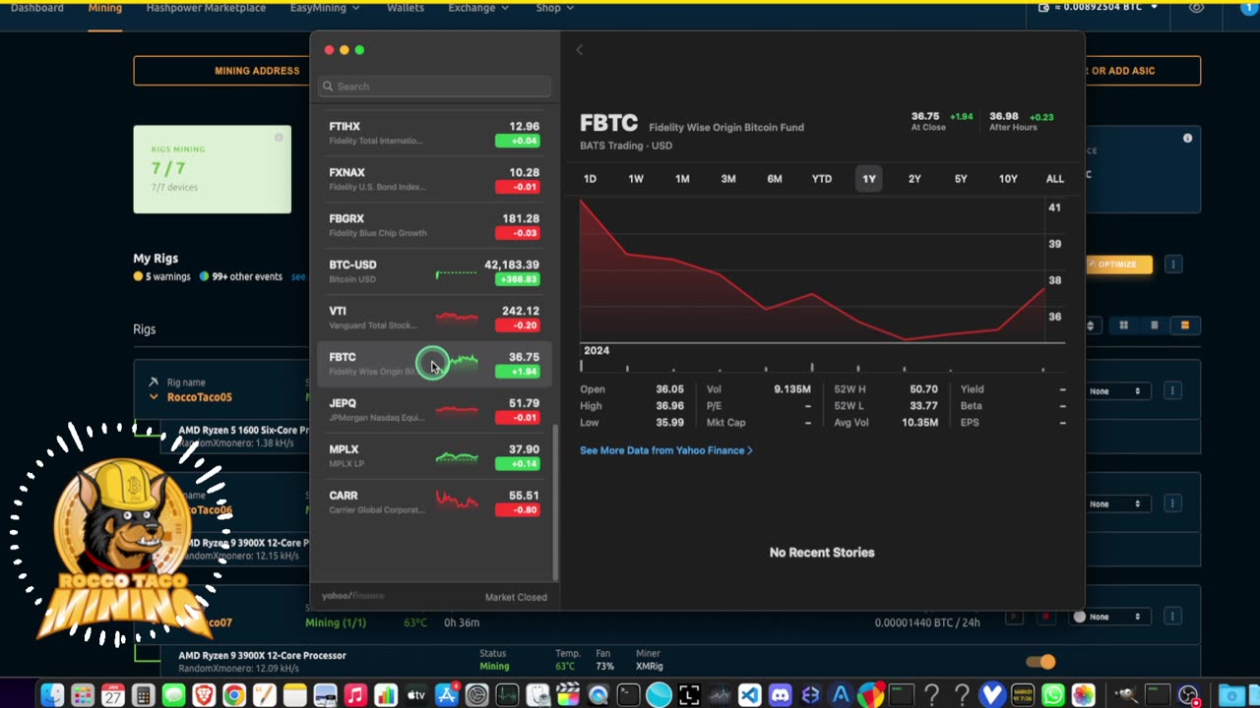
Task: Select the JEPQ watchlist row
Action: tap(434, 411)
